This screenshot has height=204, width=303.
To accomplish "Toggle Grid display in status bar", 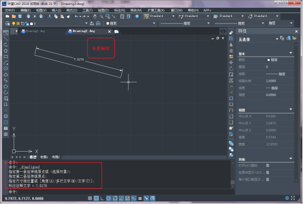I will [x=96, y=198].
